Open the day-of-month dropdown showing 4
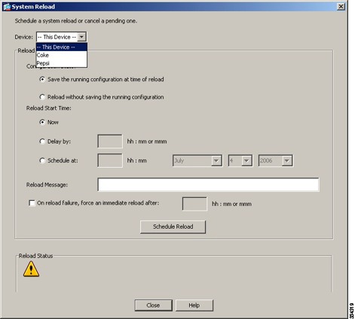This screenshot has width=355, height=319. click(246, 160)
